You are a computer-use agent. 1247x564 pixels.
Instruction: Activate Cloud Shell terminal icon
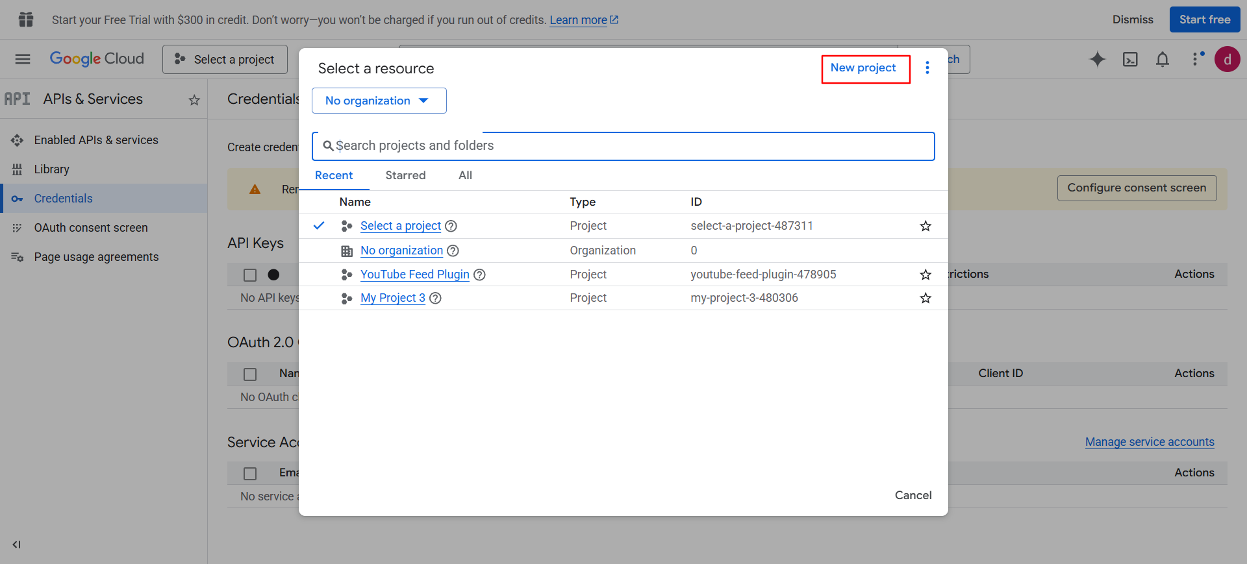pyautogui.click(x=1130, y=59)
